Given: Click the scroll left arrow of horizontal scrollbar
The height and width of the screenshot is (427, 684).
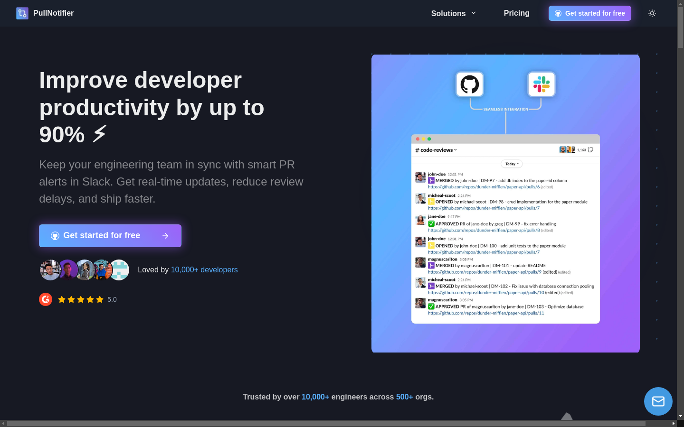Looking at the screenshot, I should coord(3,423).
